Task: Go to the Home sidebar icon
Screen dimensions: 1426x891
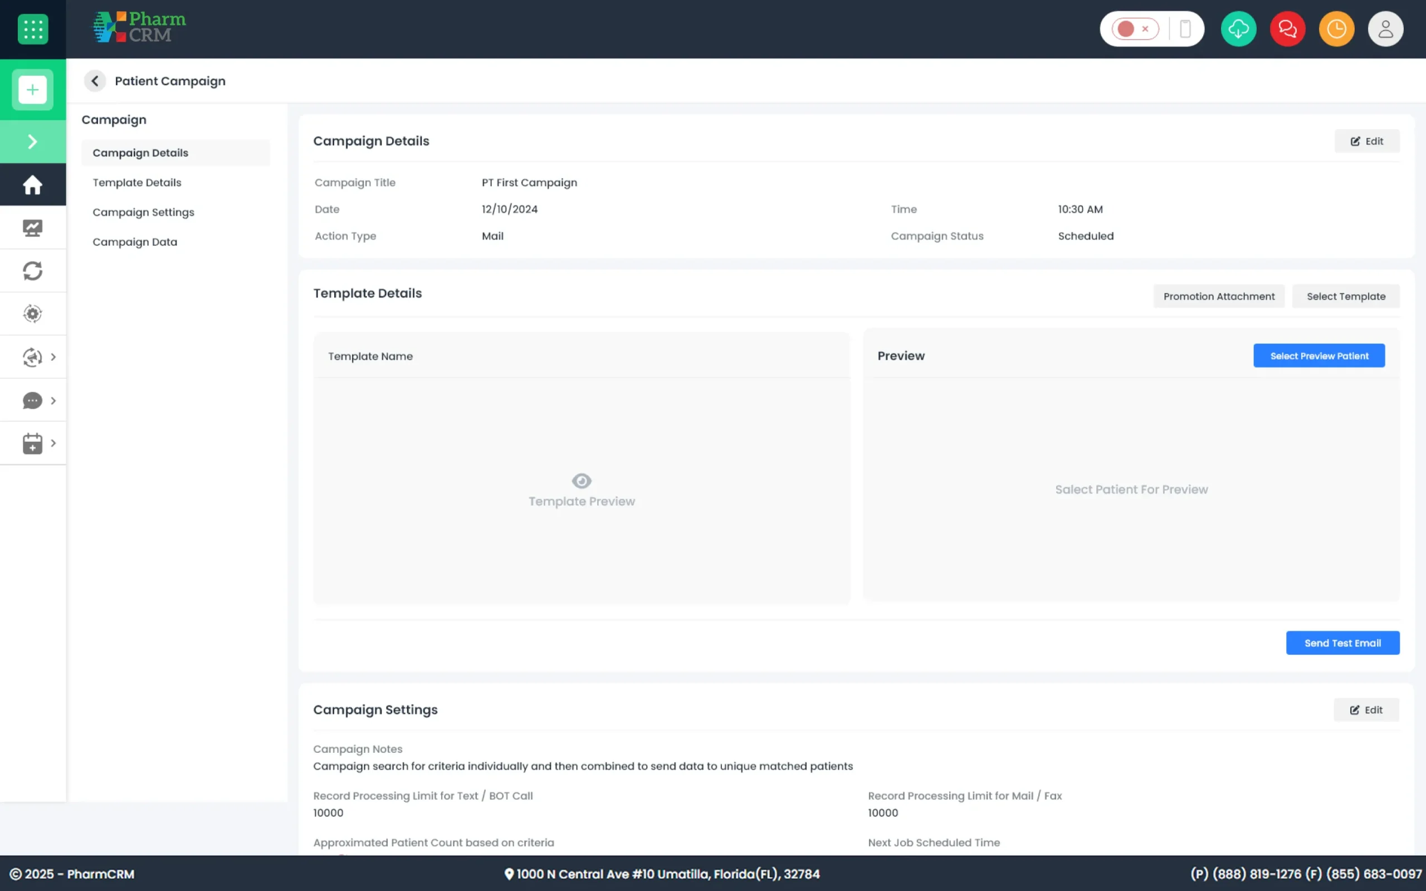Action: point(32,184)
